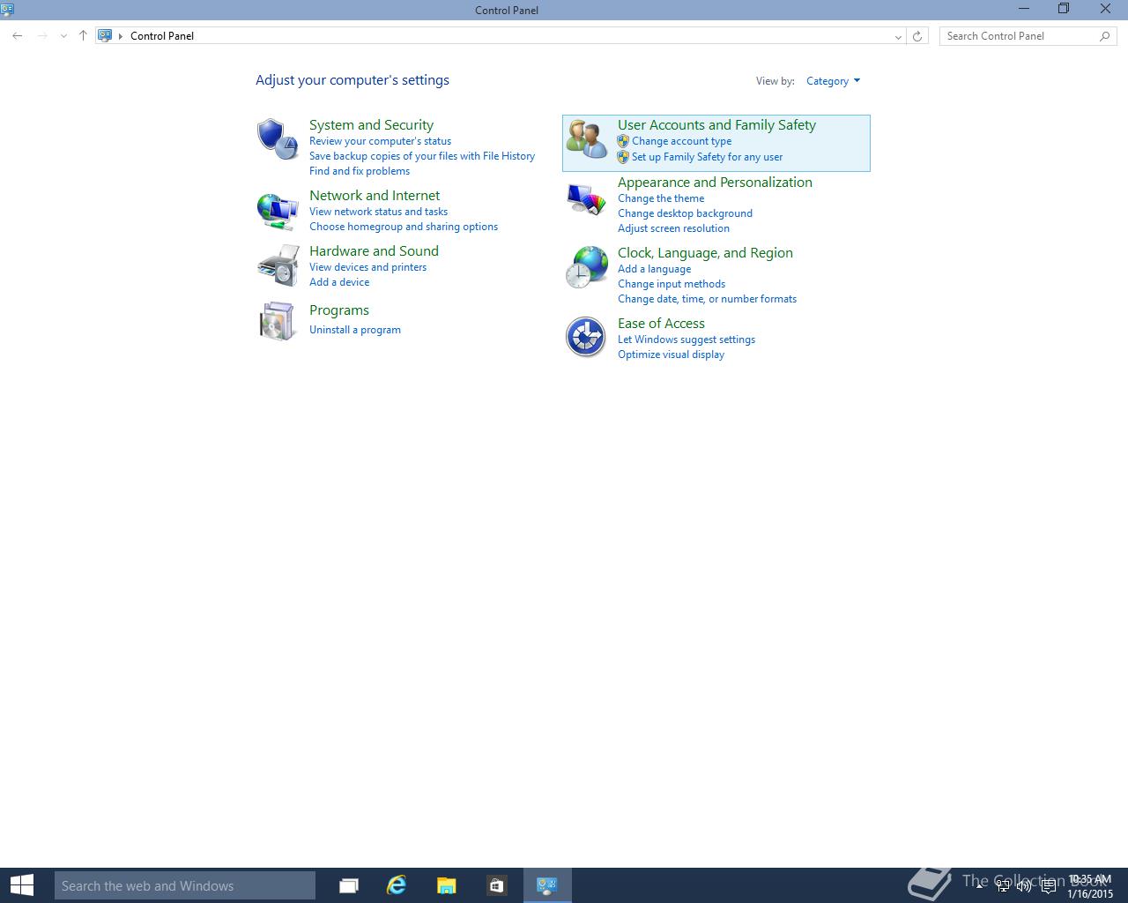This screenshot has height=903, width=1128.
Task: Click the Control Panel breadcrumb text
Action: [x=162, y=36]
